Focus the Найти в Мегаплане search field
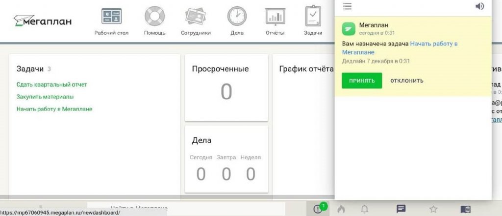 186,209
